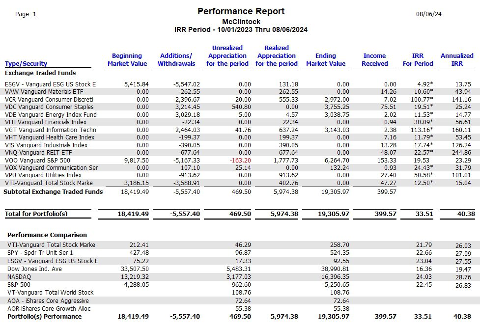480x326 pixels.
Task: Click VOO beginning market value 9,817.50
Action: click(x=137, y=160)
